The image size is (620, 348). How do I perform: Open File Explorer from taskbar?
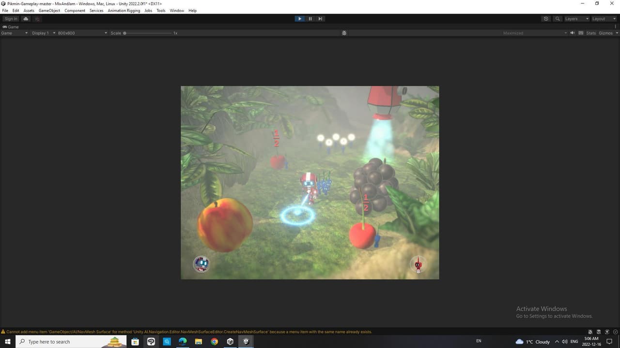[x=198, y=342]
